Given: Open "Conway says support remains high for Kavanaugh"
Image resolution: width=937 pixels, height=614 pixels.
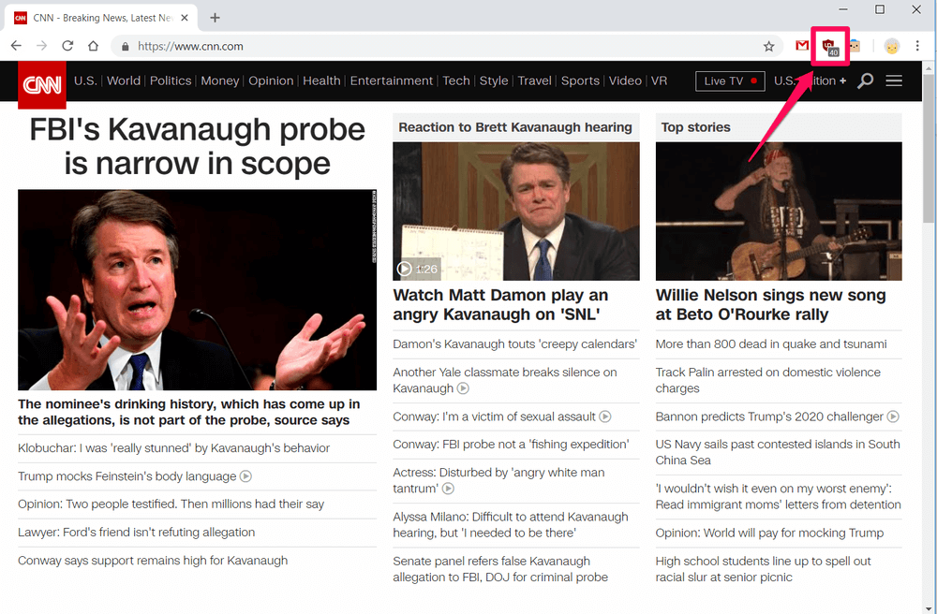Looking at the screenshot, I should 153,561.
